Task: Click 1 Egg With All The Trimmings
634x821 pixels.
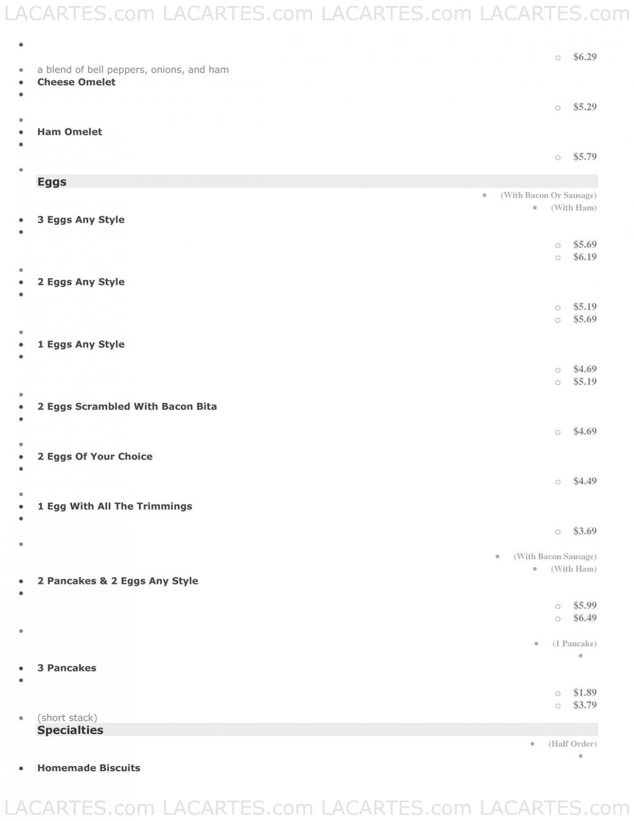Action: pos(115,506)
